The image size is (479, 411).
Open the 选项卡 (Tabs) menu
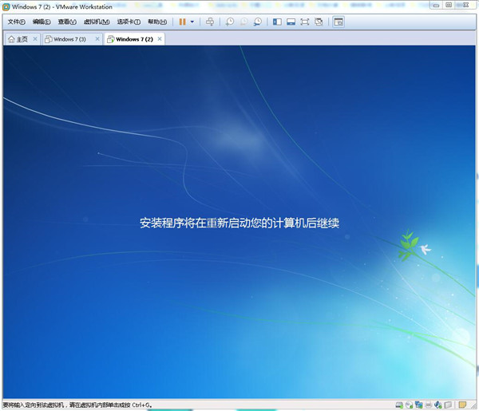(x=129, y=22)
